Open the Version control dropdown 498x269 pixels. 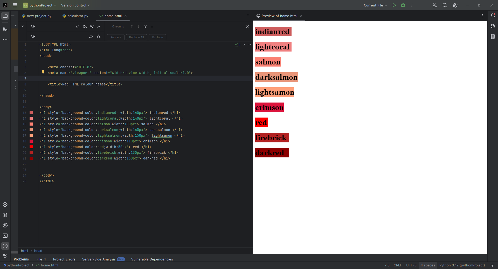tap(75, 5)
